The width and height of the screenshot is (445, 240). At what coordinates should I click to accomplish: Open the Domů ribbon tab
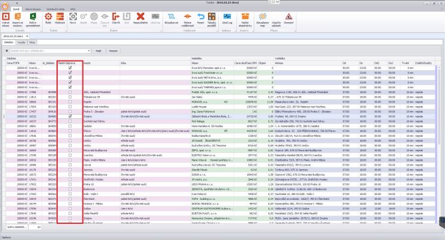tap(16, 9)
